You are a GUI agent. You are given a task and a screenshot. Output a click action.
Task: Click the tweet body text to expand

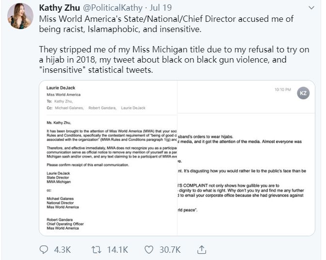(x=174, y=44)
